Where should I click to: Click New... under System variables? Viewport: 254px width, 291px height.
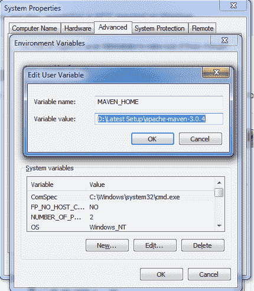point(107,245)
